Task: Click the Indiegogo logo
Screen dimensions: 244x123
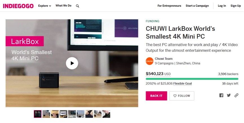Action: (x=18, y=6)
